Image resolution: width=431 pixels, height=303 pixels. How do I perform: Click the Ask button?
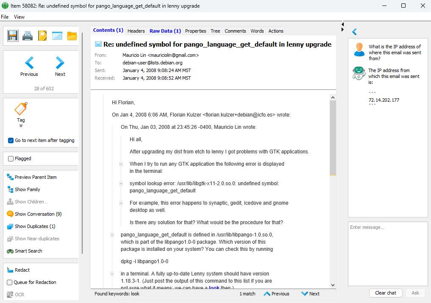[415, 293]
